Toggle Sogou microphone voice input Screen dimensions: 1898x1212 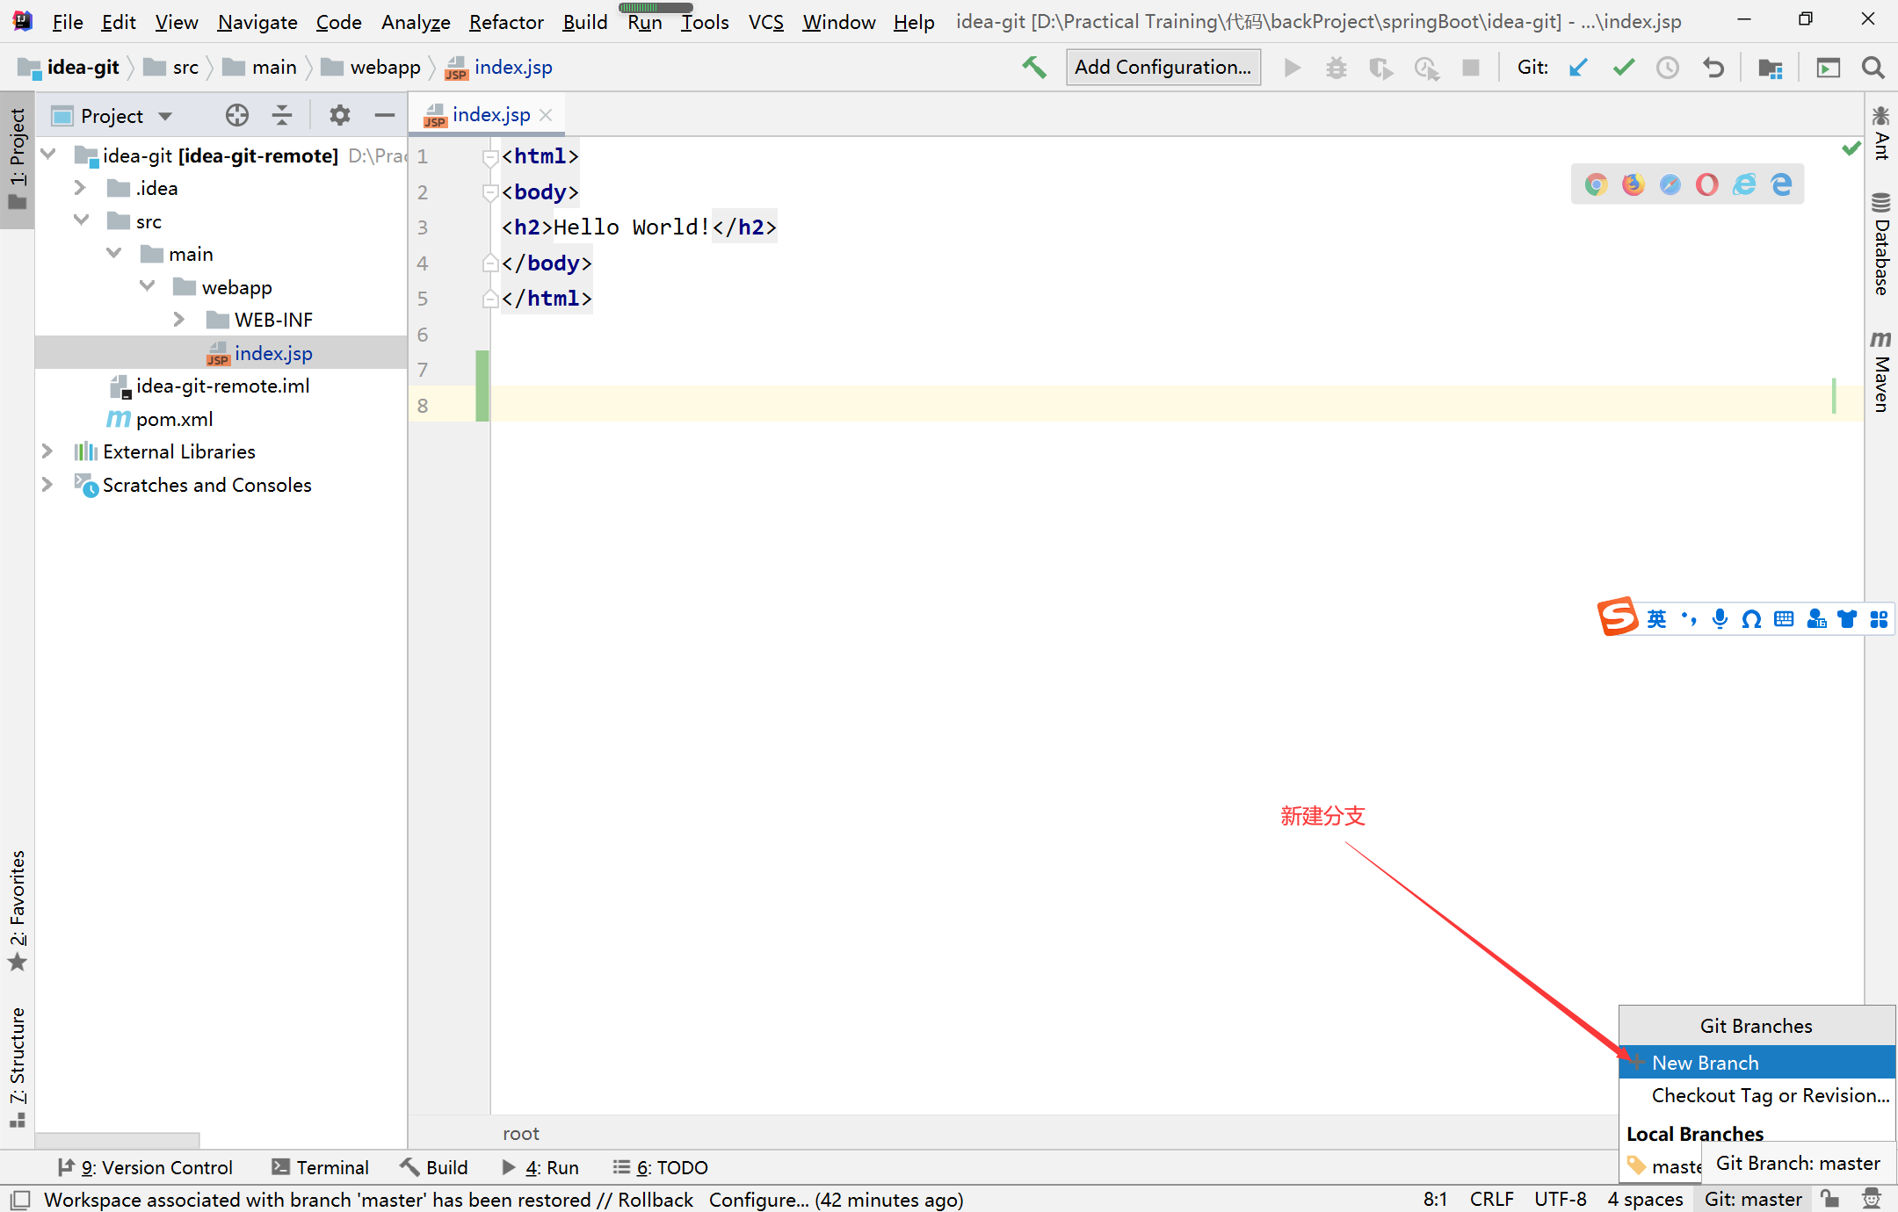pos(1720,619)
